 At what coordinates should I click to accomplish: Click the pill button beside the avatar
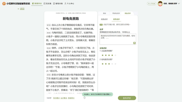pyautogui.click(x=152, y=4)
